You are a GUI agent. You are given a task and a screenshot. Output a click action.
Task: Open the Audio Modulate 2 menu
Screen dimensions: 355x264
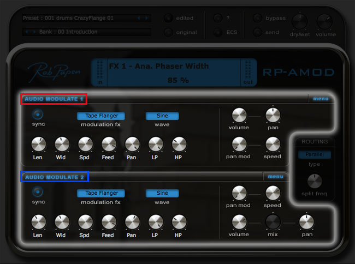pos(275,177)
